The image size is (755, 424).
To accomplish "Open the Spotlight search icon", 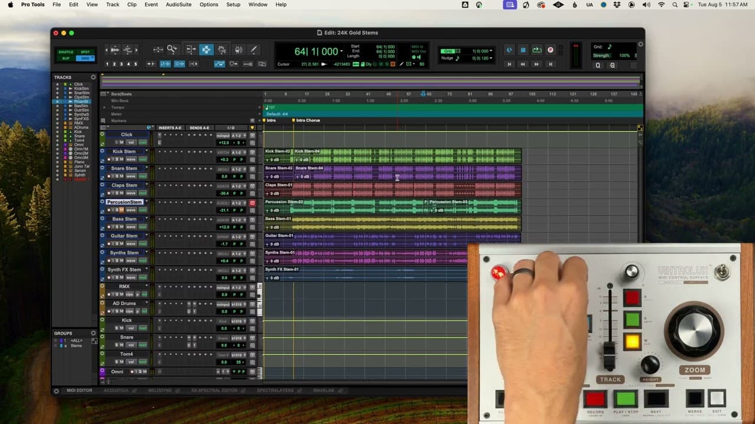I will click(674, 5).
